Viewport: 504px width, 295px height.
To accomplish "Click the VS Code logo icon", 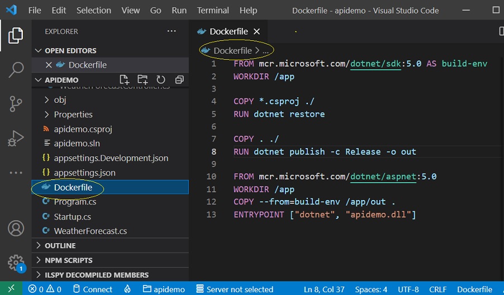I will point(11,10).
